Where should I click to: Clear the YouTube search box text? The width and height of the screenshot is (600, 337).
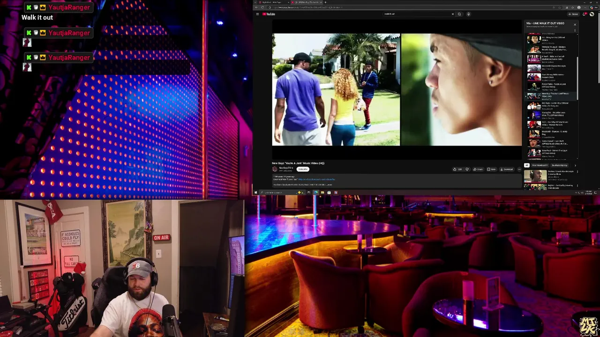point(453,14)
